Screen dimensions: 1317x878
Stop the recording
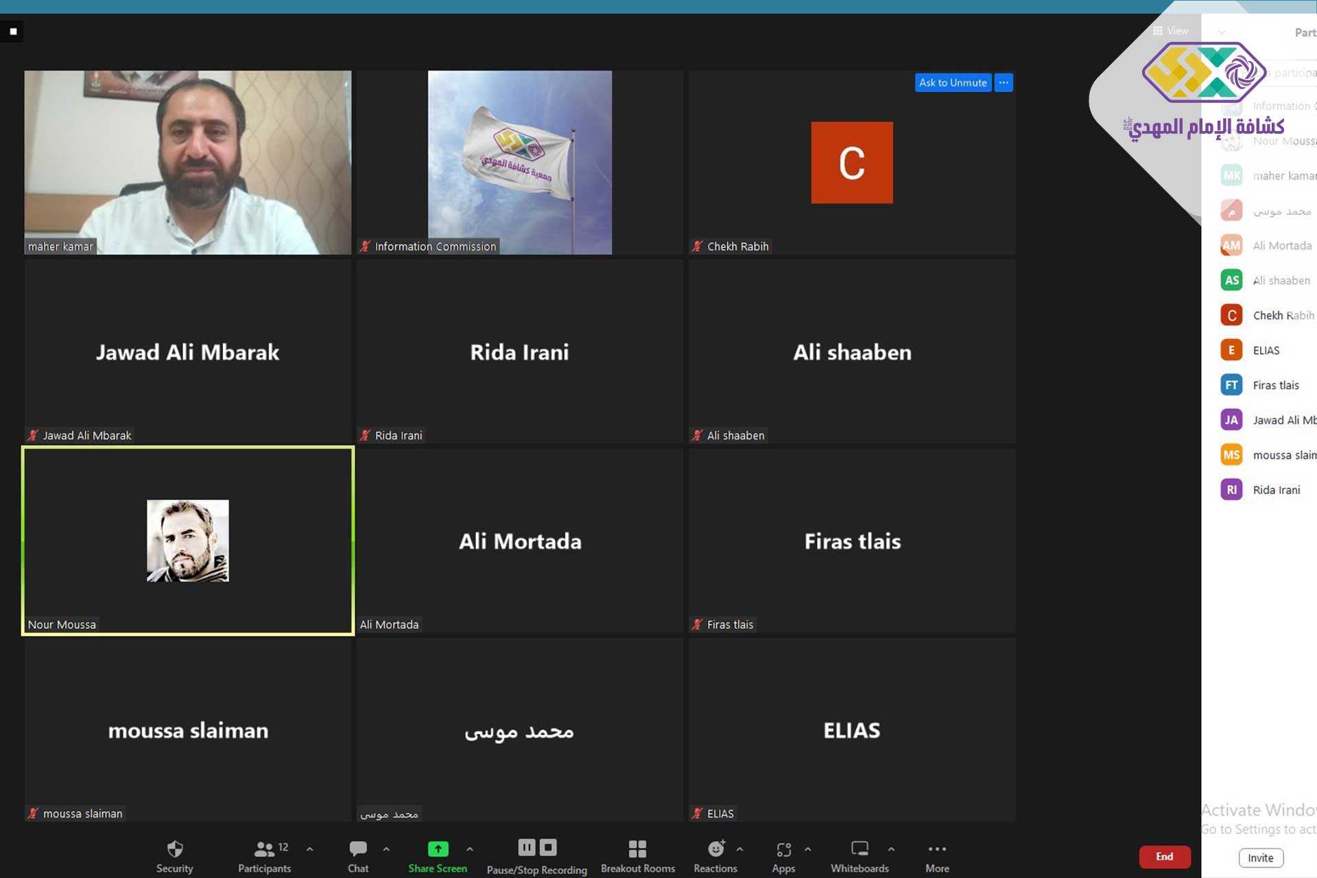[548, 848]
